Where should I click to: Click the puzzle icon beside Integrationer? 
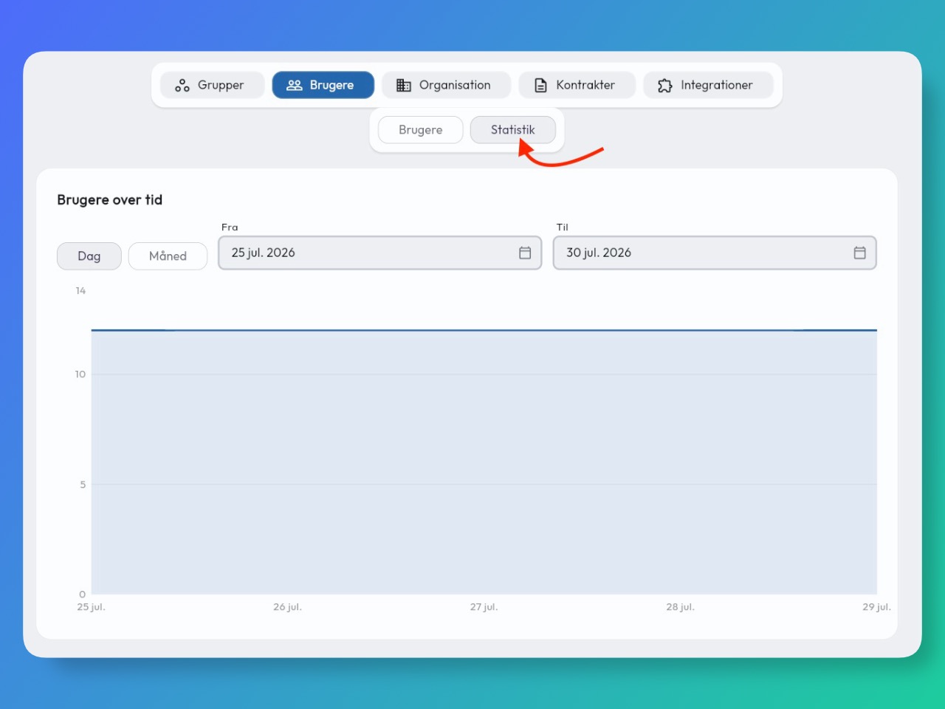point(665,86)
